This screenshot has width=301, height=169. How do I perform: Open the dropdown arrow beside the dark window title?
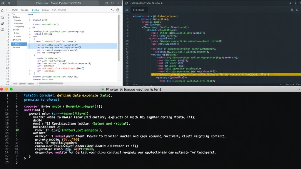[x=162, y=3]
